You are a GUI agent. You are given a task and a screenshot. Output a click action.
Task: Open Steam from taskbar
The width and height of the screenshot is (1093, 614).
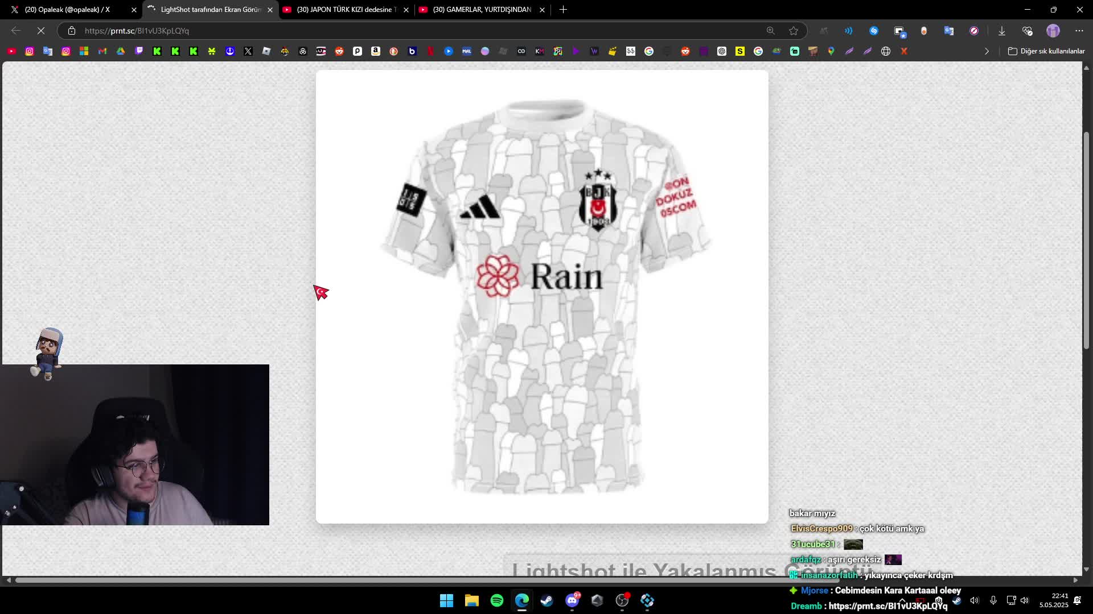tap(547, 600)
